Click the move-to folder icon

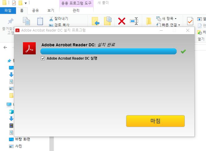96,21
